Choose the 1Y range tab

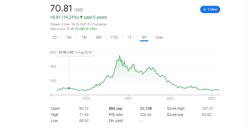pyautogui.click(x=129, y=38)
